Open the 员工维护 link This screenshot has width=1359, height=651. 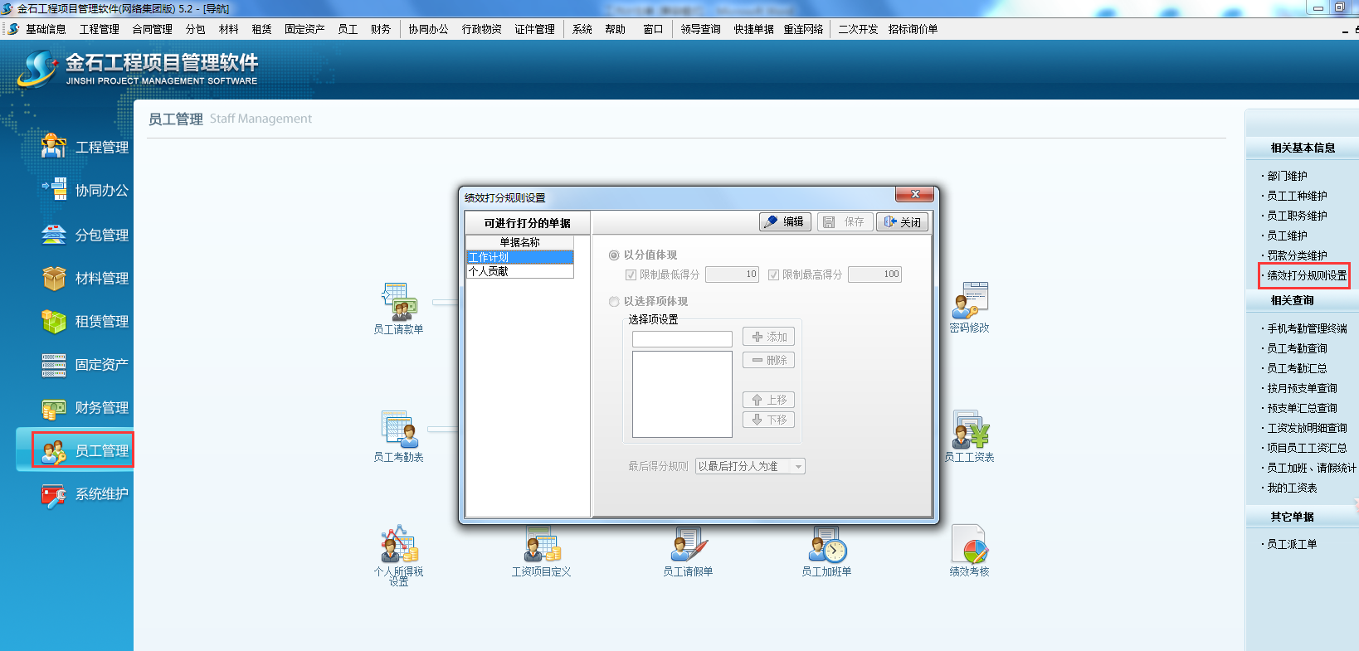1287,236
